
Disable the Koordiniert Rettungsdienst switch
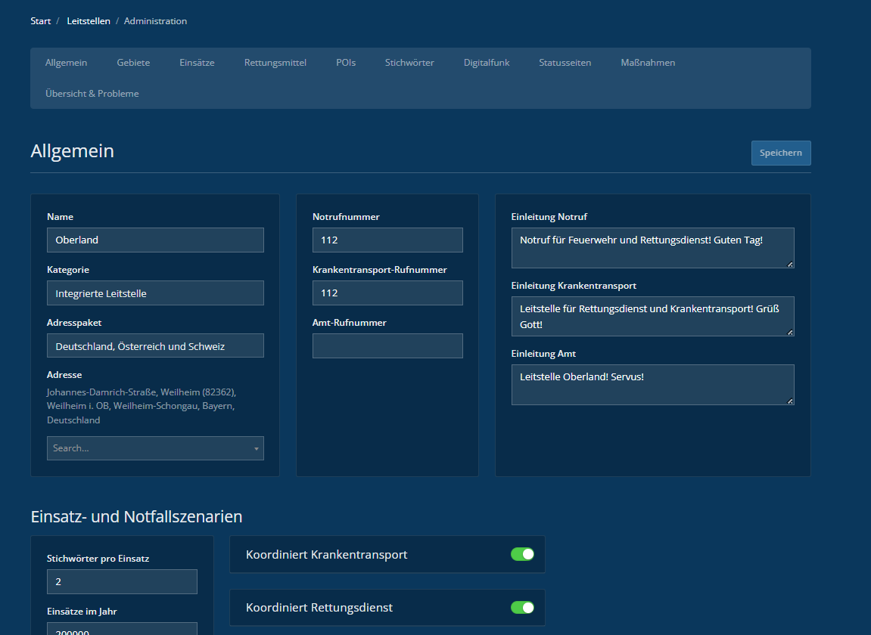tap(522, 607)
